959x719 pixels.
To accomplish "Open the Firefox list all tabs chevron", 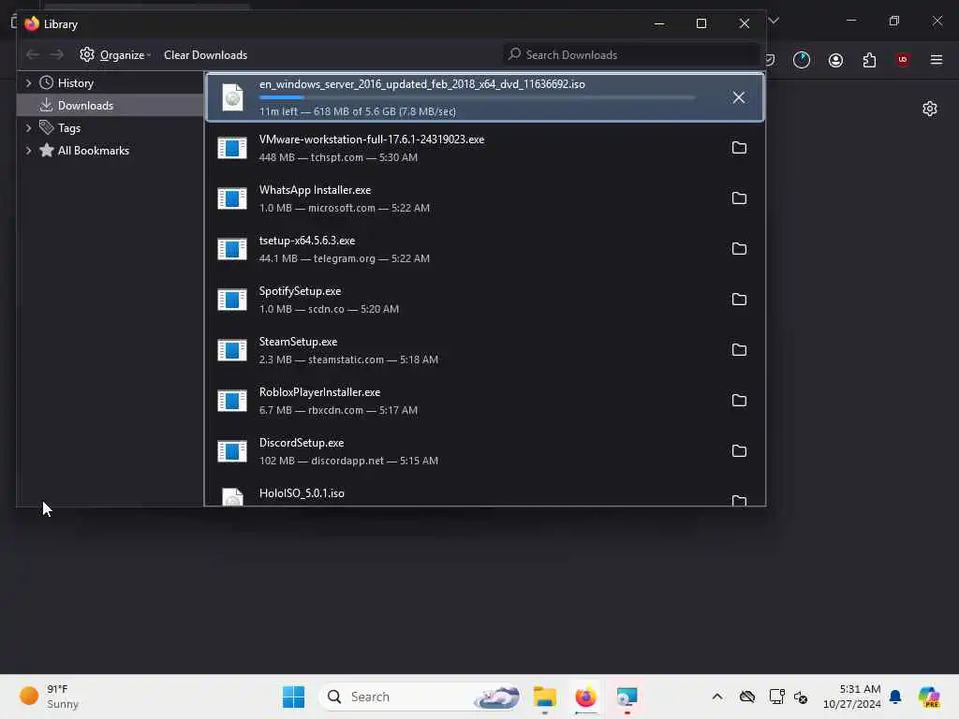I will [x=774, y=21].
